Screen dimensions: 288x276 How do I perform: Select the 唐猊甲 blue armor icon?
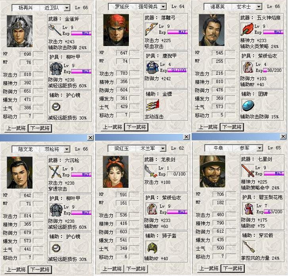[152, 67]
